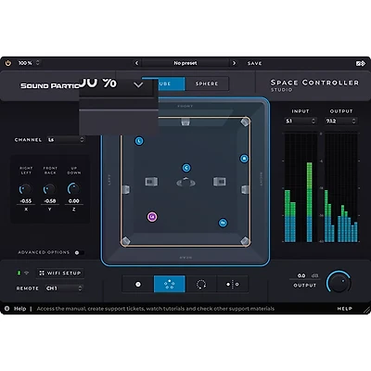This screenshot has width=371, height=371.
Task: Select the Rs channel source dot
Action: [223, 223]
